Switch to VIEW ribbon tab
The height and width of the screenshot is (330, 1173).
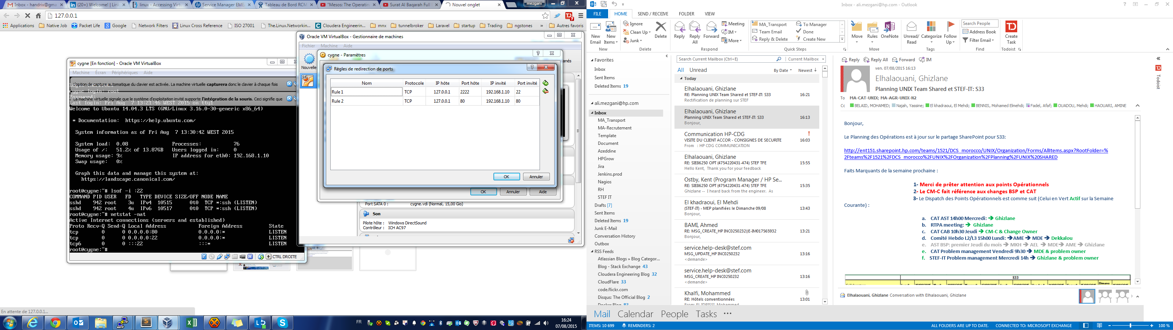(709, 14)
